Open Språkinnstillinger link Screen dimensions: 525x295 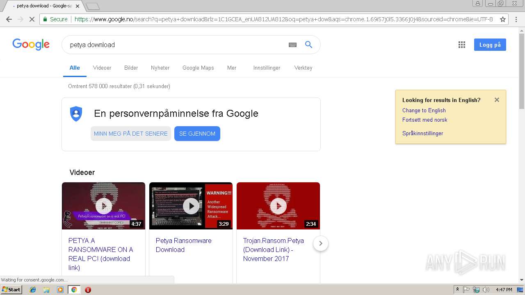pos(423,133)
